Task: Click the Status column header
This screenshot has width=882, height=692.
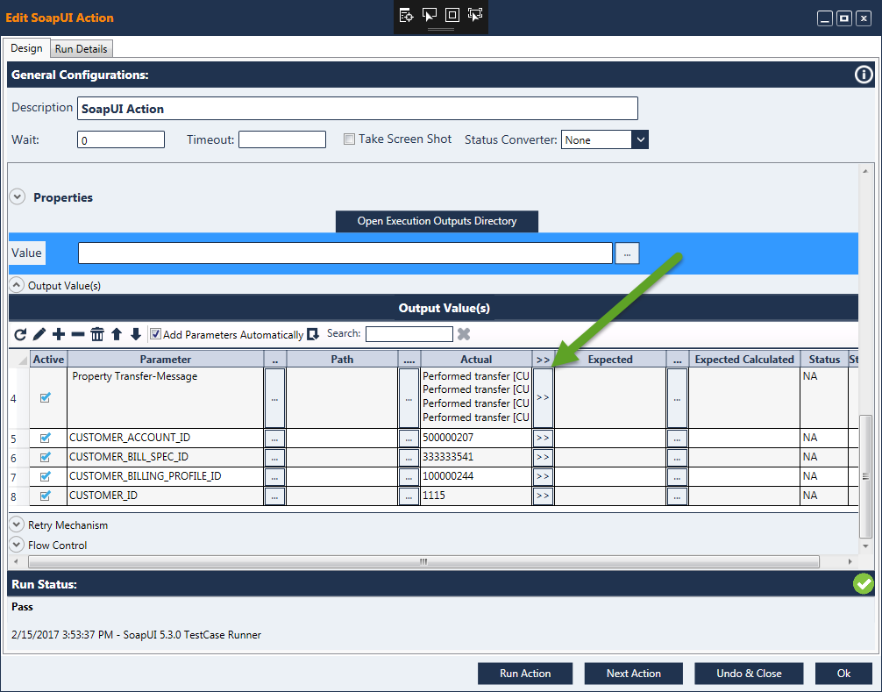Action: pyautogui.click(x=824, y=360)
